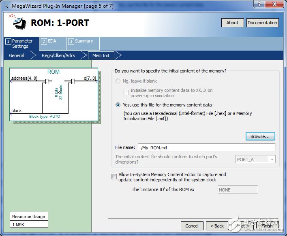Enable In-System Memory Content Editor checkbox
Image resolution: width=287 pixels, height=236 pixels.
pos(114,177)
